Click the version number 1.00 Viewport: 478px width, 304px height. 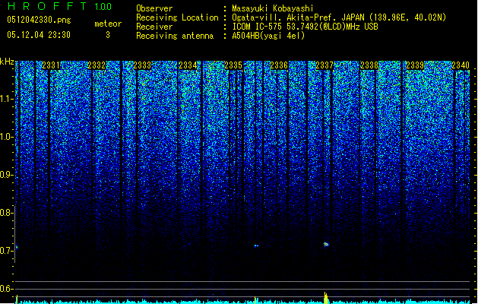pos(103,7)
